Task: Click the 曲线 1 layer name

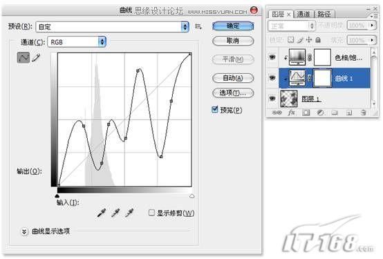Action: pos(344,78)
